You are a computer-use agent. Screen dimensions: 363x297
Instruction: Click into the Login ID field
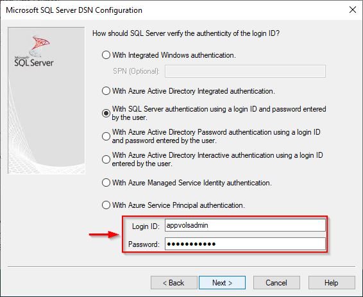[x=245, y=225]
